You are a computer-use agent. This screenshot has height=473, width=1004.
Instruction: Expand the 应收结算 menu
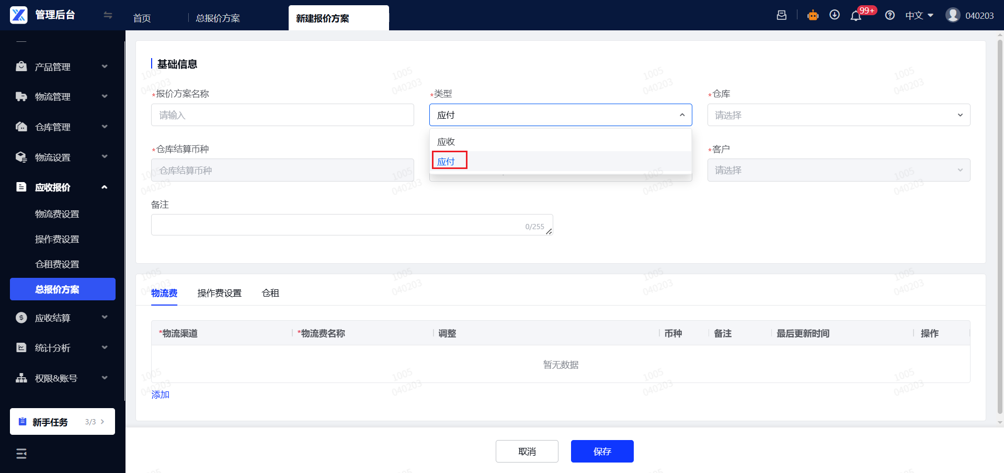(105, 317)
